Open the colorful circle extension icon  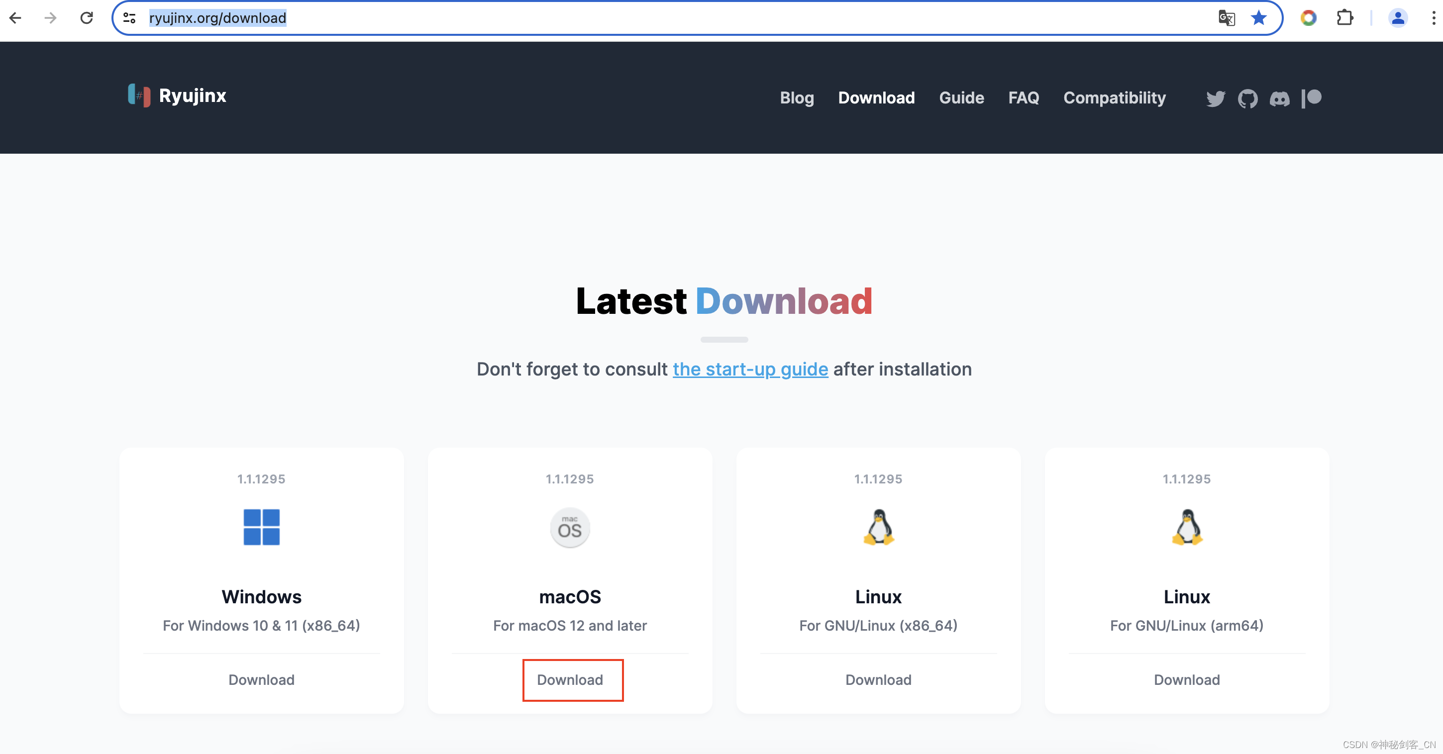1309,18
